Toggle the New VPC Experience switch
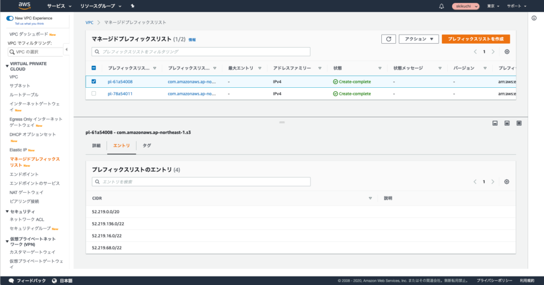Screen dimensions: 544x285 (10, 18)
